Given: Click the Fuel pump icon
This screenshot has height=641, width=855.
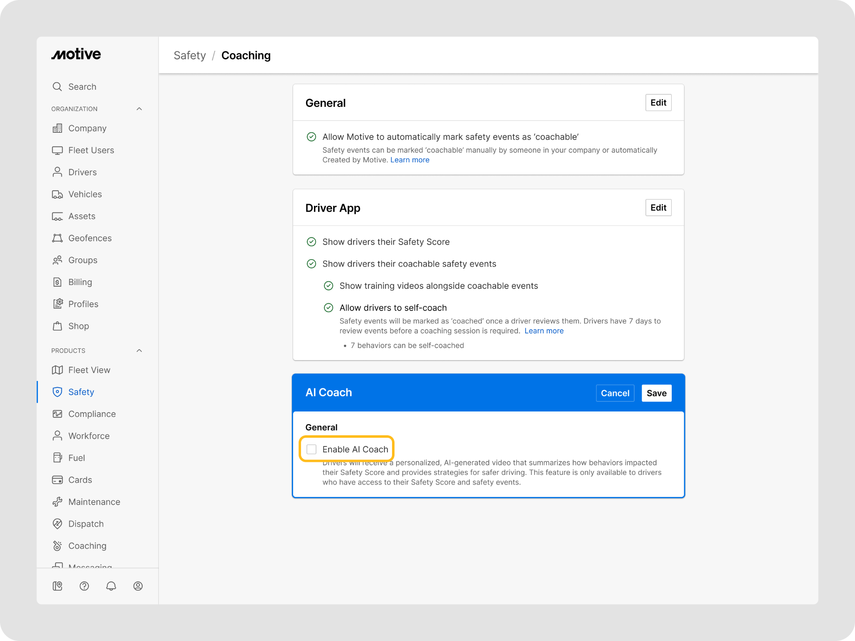Looking at the screenshot, I should coord(57,458).
